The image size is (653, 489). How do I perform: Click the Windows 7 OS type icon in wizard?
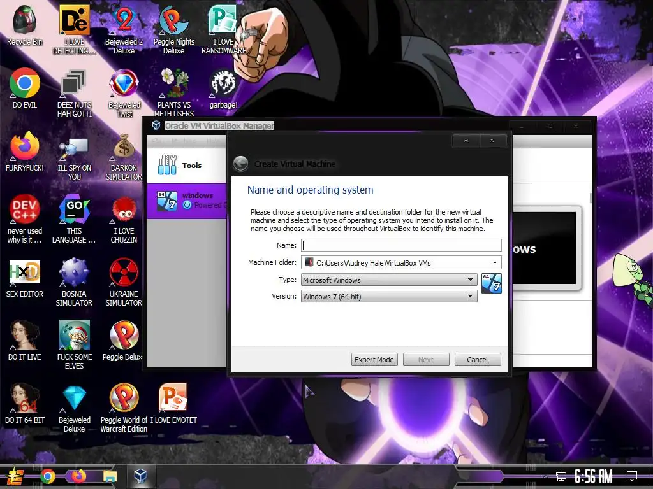pos(492,283)
